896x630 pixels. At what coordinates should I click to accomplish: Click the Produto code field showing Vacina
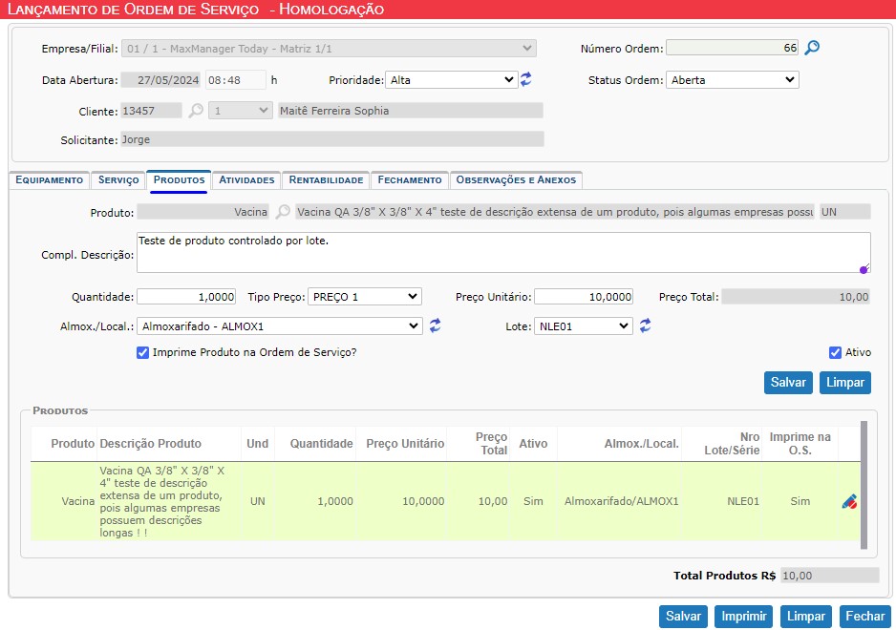point(203,212)
